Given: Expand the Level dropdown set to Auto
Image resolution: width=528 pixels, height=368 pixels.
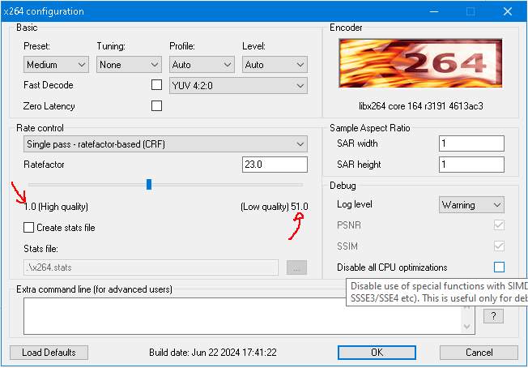Looking at the screenshot, I should pyautogui.click(x=275, y=64).
